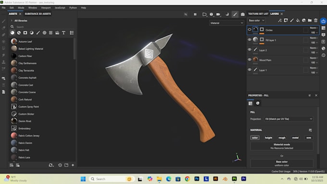Viewport: 327px width, 184px height.
Task: Hide the Wood Plain layer
Action: 250,60
